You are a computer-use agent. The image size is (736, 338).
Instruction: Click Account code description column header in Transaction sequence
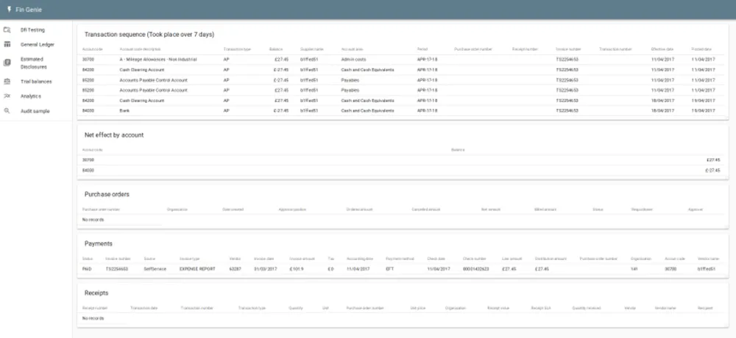(x=140, y=49)
